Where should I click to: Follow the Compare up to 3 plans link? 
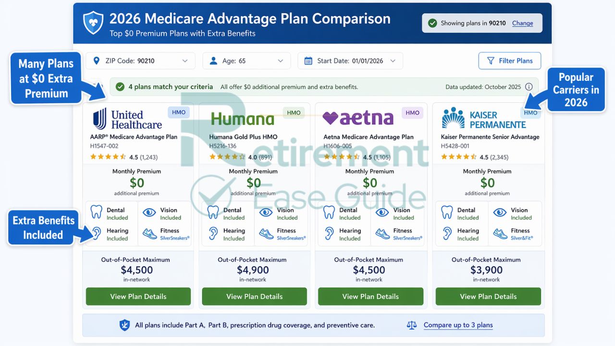coord(458,325)
